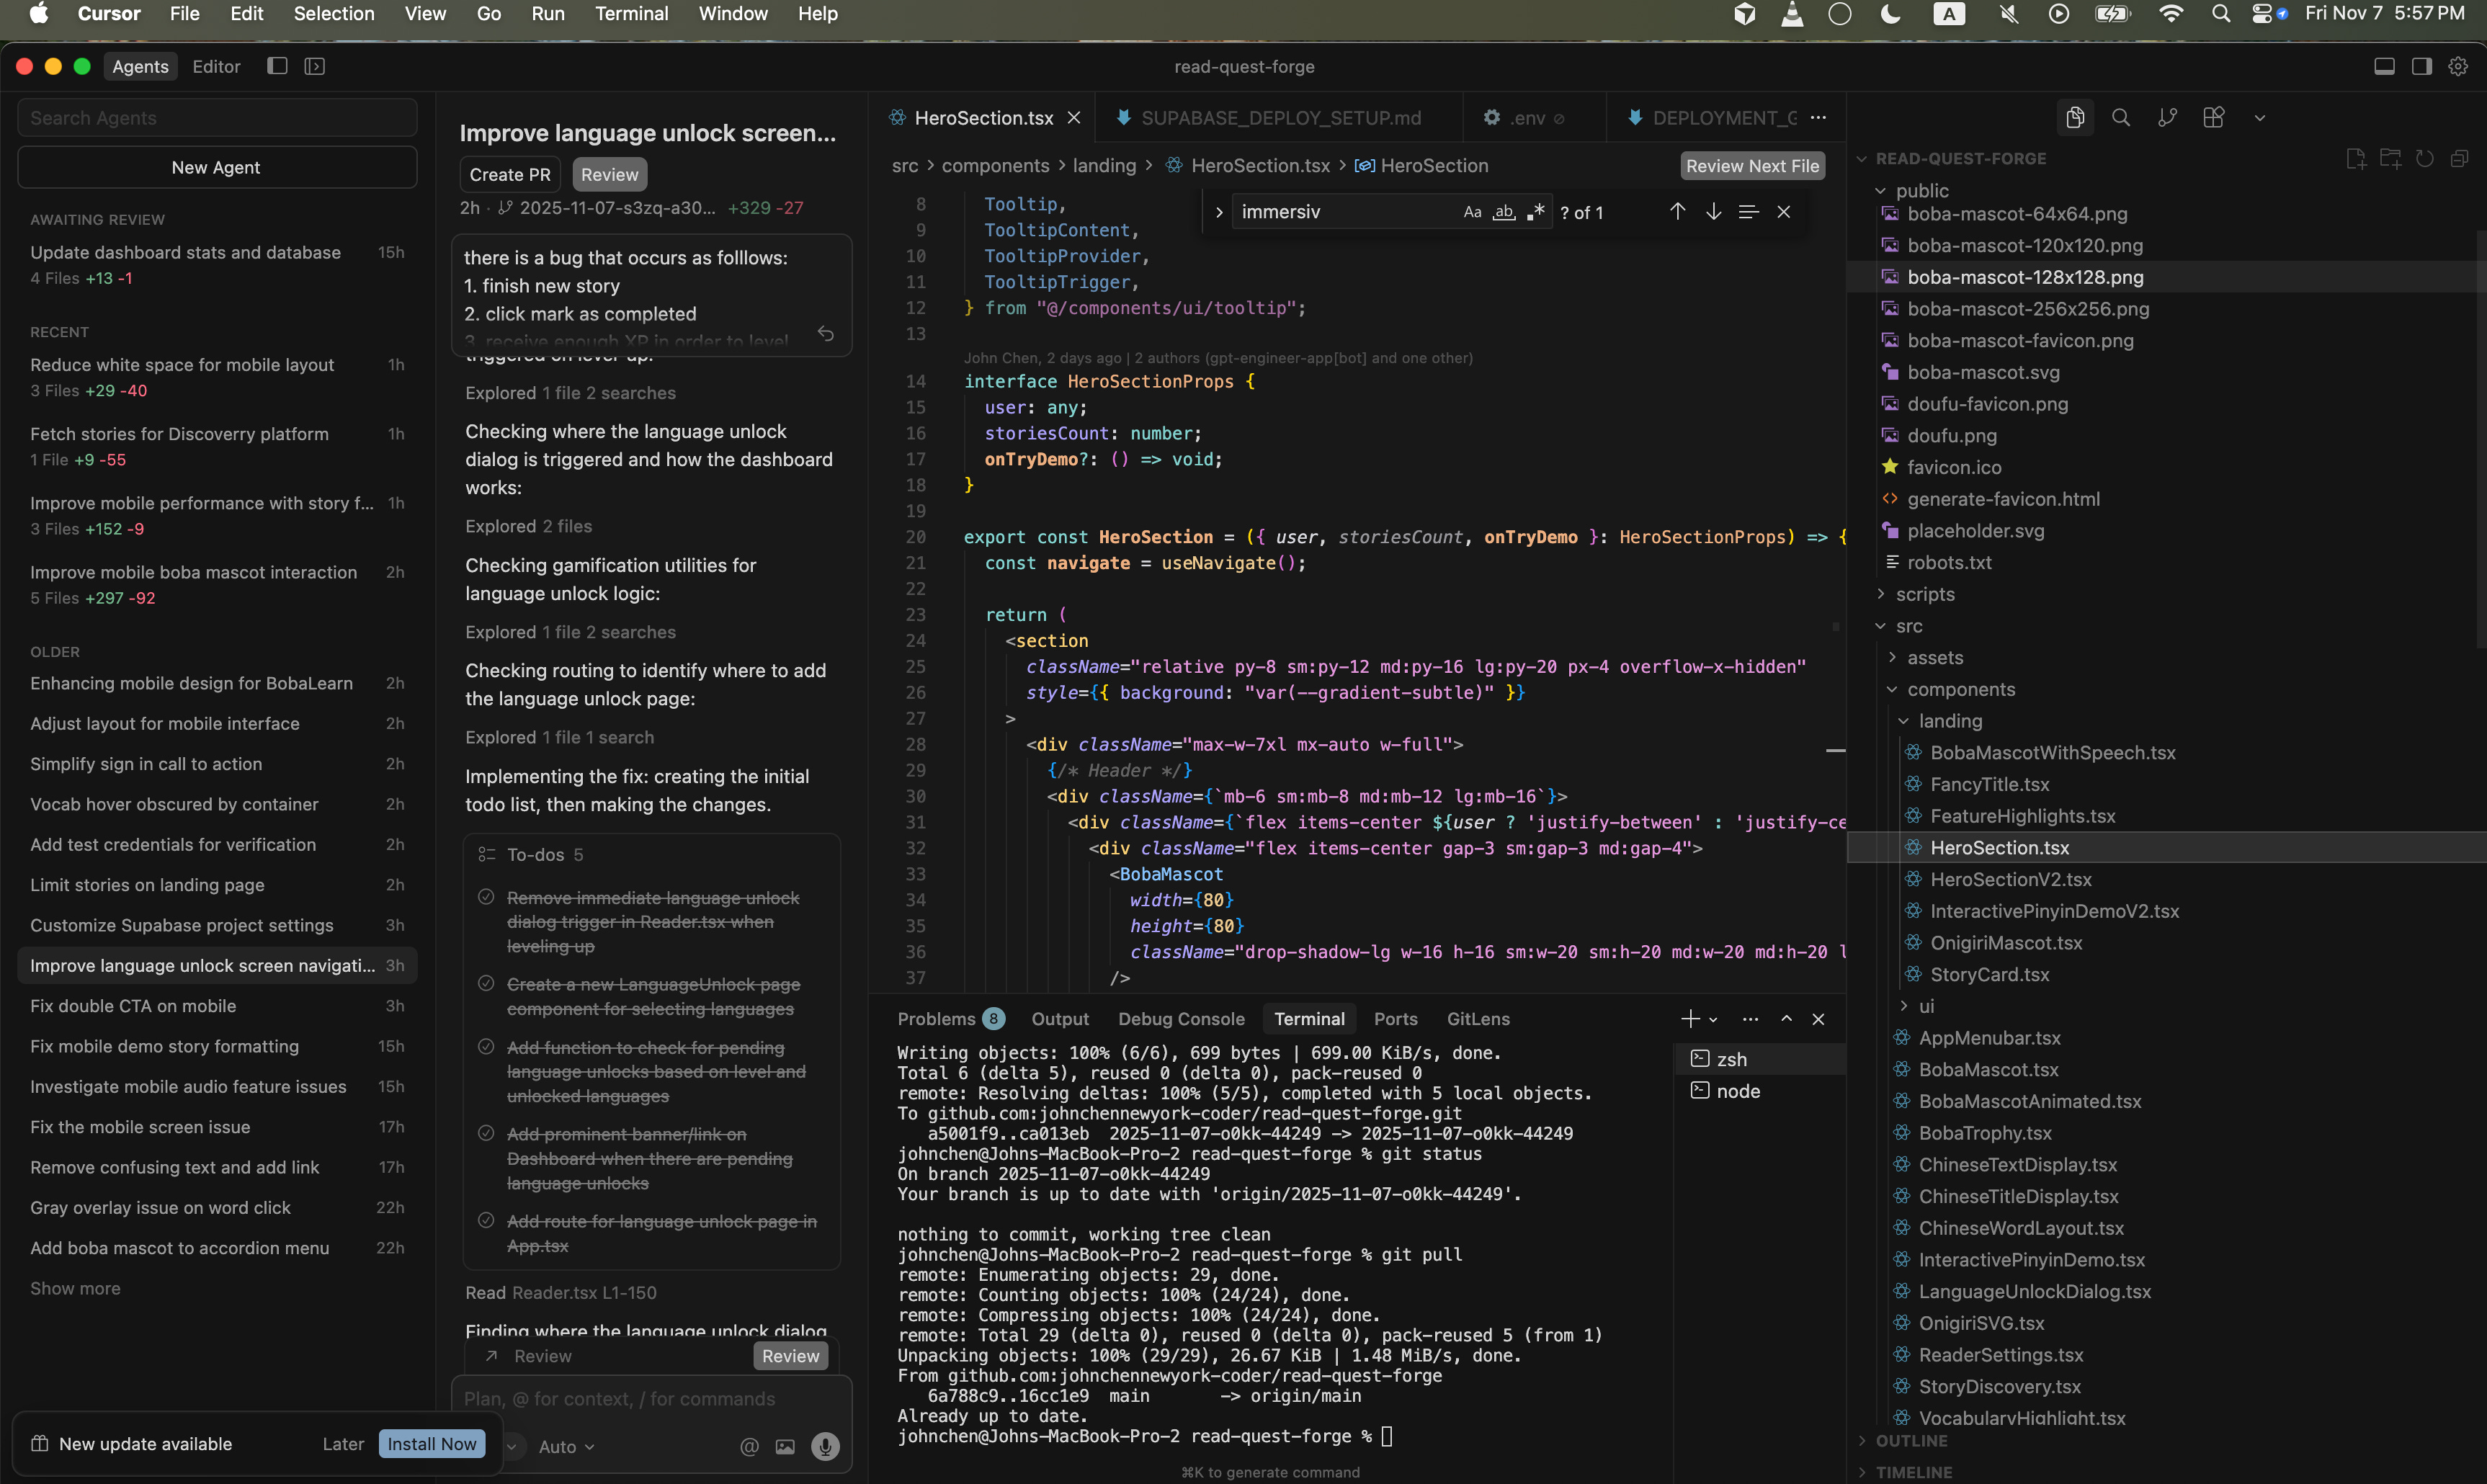Click the new terminal plus icon

point(1689,1019)
